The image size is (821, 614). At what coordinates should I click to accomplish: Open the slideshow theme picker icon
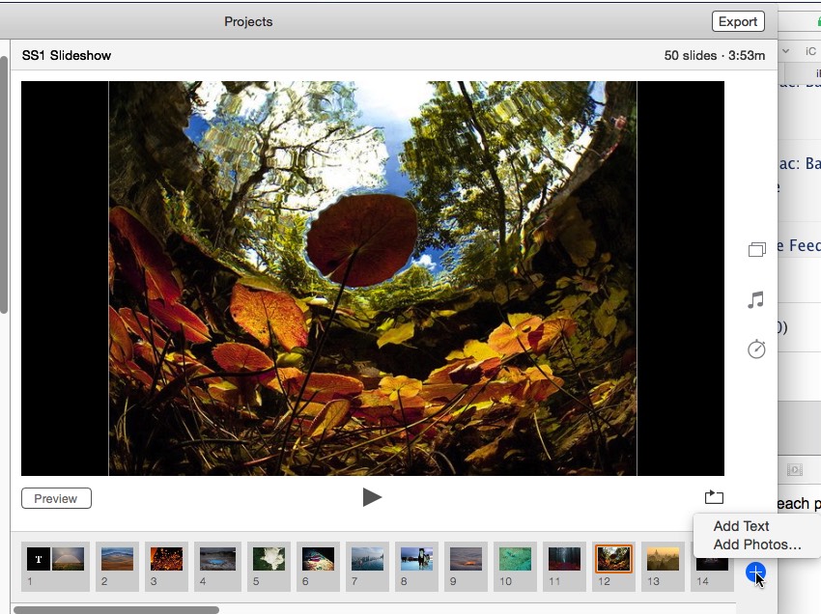(756, 250)
